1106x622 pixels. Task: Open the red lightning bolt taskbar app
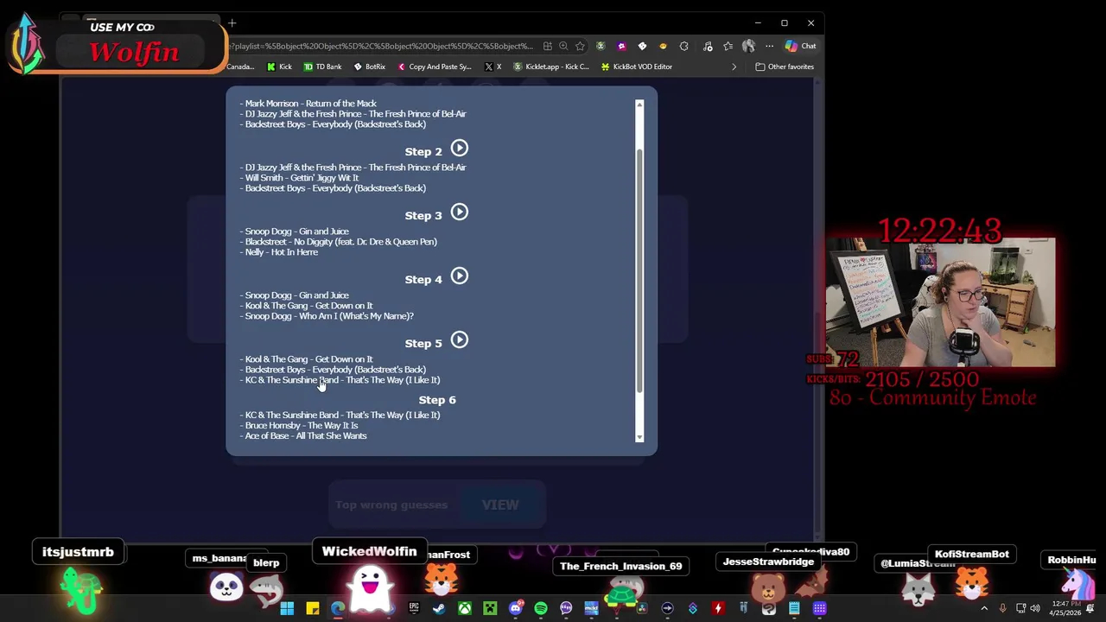point(718,608)
